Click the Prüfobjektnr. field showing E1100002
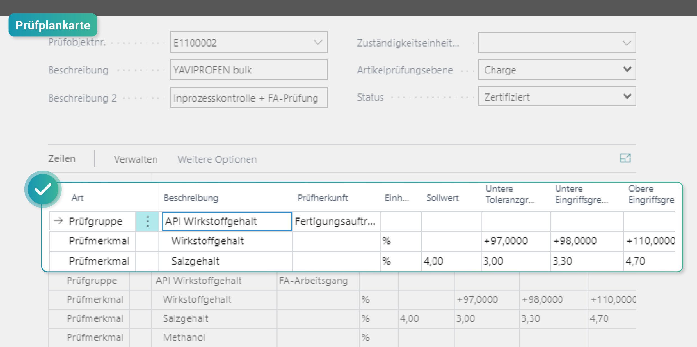Image resolution: width=697 pixels, height=347 pixels. (249, 42)
